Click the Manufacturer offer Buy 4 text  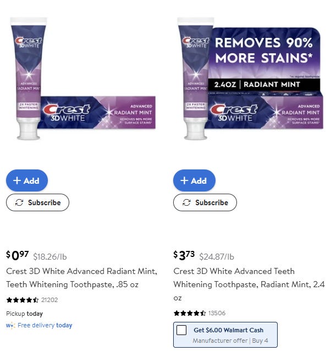230,341
